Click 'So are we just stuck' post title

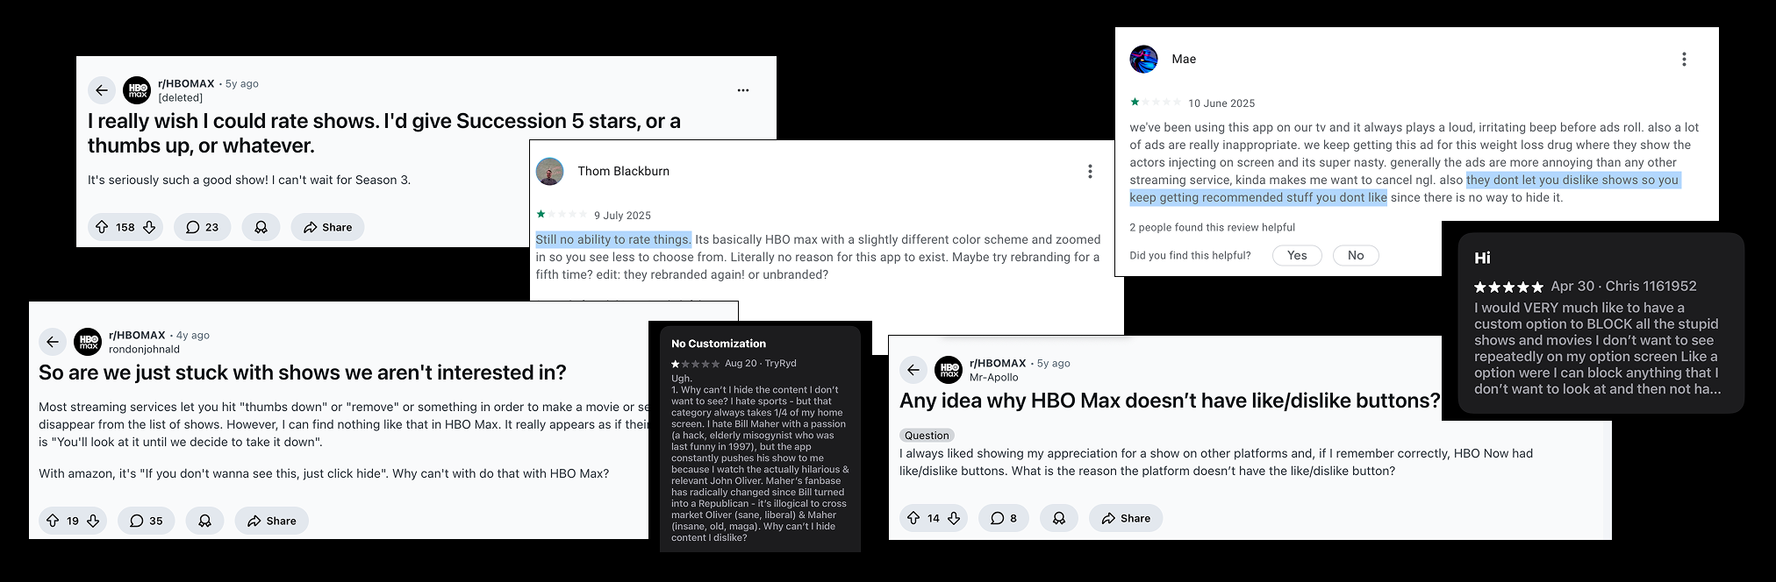click(302, 373)
